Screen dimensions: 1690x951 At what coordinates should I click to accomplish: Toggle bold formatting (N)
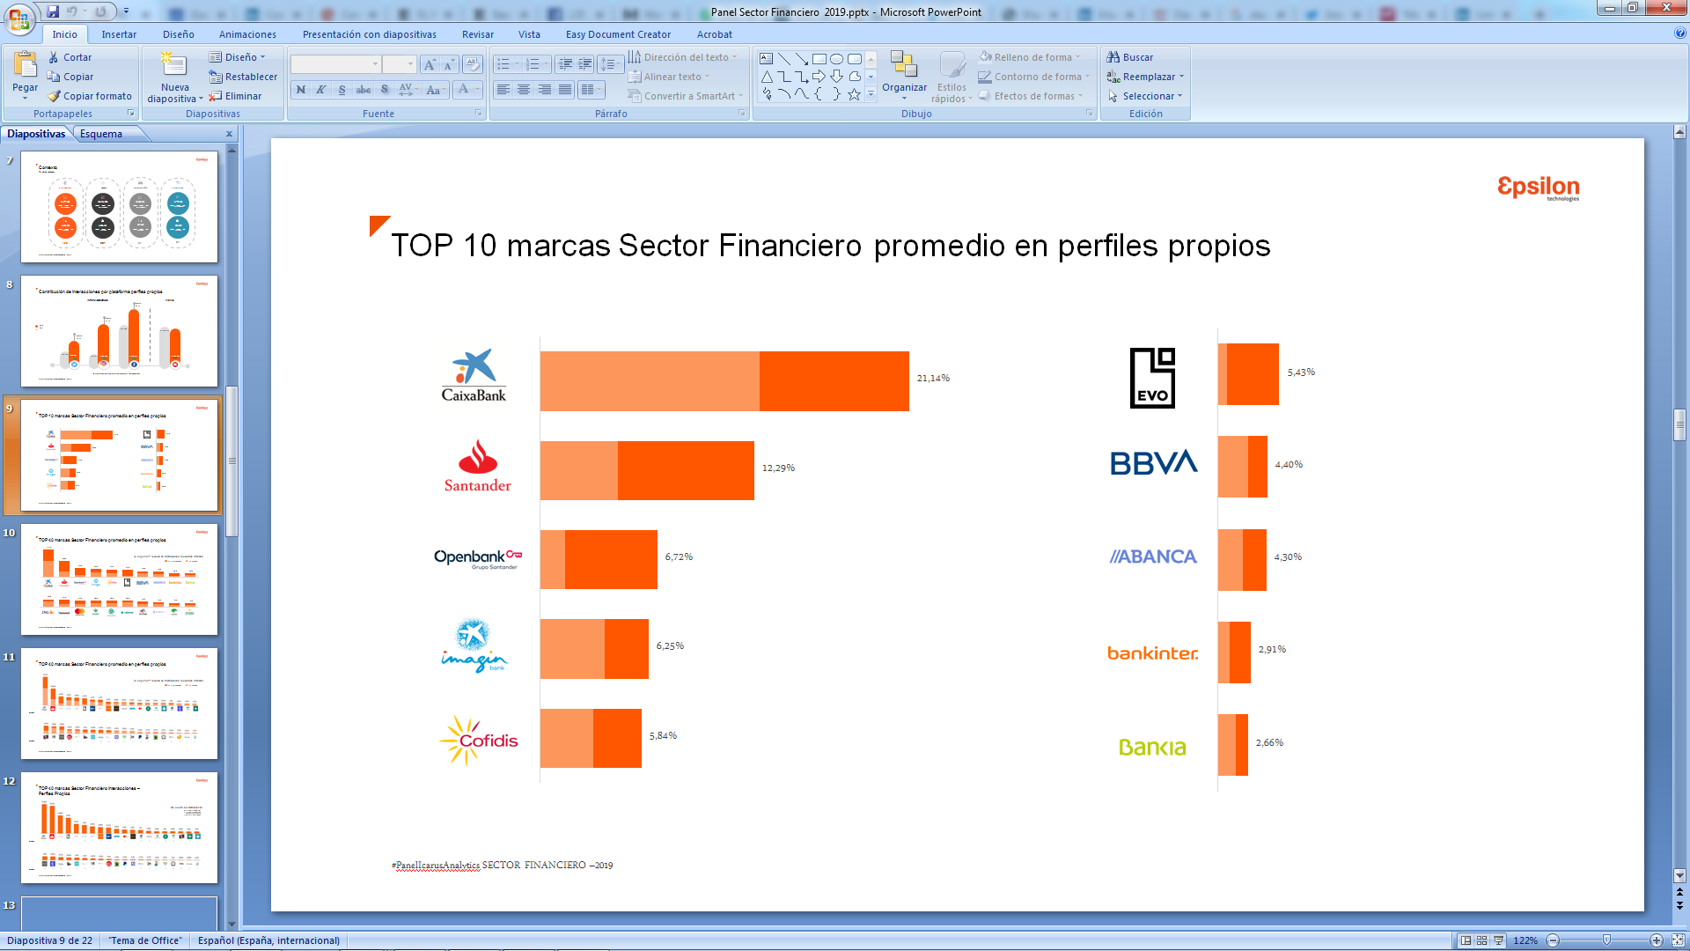[x=301, y=90]
